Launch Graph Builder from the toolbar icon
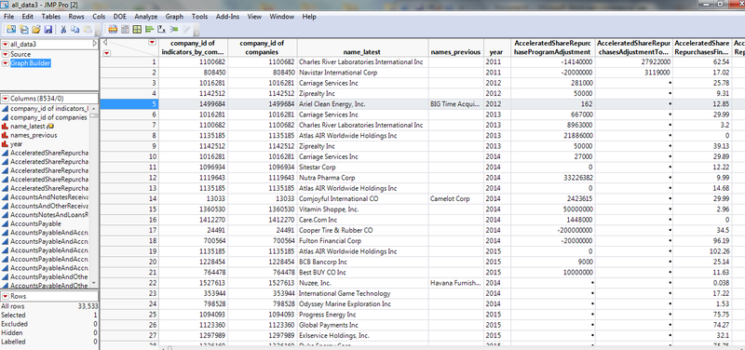Viewport: 745px width, 350px height. click(137, 30)
